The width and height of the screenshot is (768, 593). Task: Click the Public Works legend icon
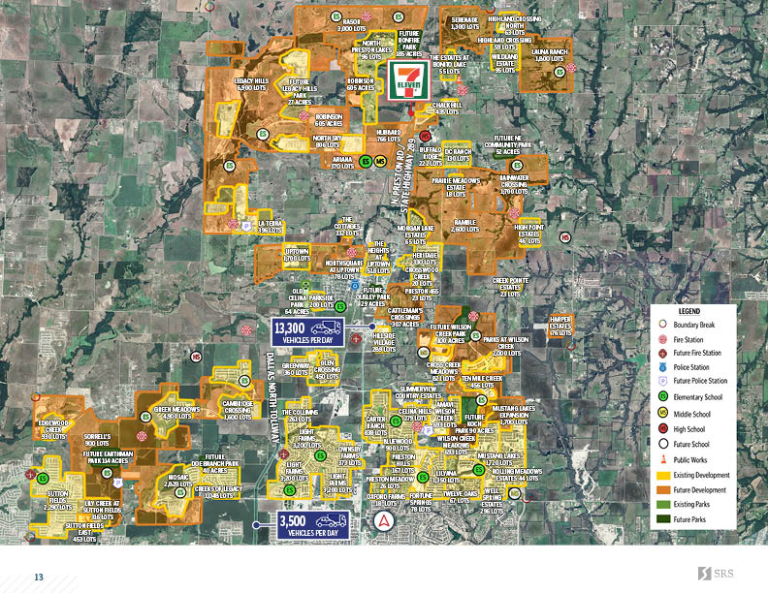[663, 459]
